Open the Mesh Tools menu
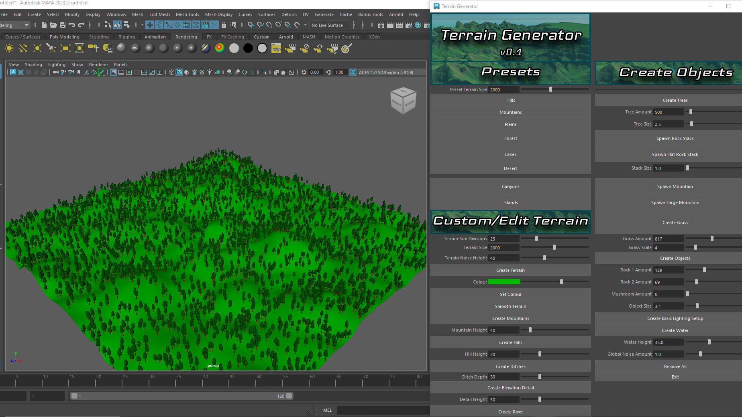Screen dimensions: 742x417 point(187,14)
